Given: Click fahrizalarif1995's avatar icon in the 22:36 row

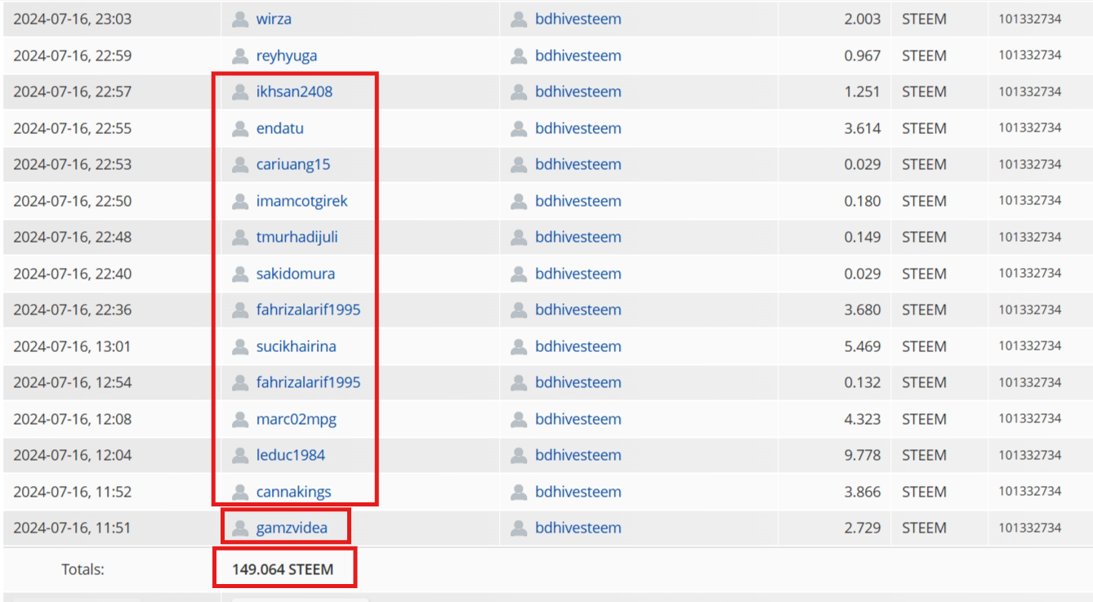Looking at the screenshot, I should (x=240, y=310).
